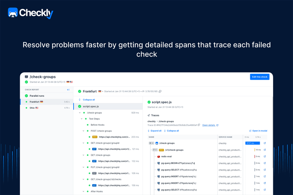Image resolution: width=293 pixels, height=195 pixels.
Task: Click the pg.query:BEGIN postgres icon
Action: tap(159, 163)
